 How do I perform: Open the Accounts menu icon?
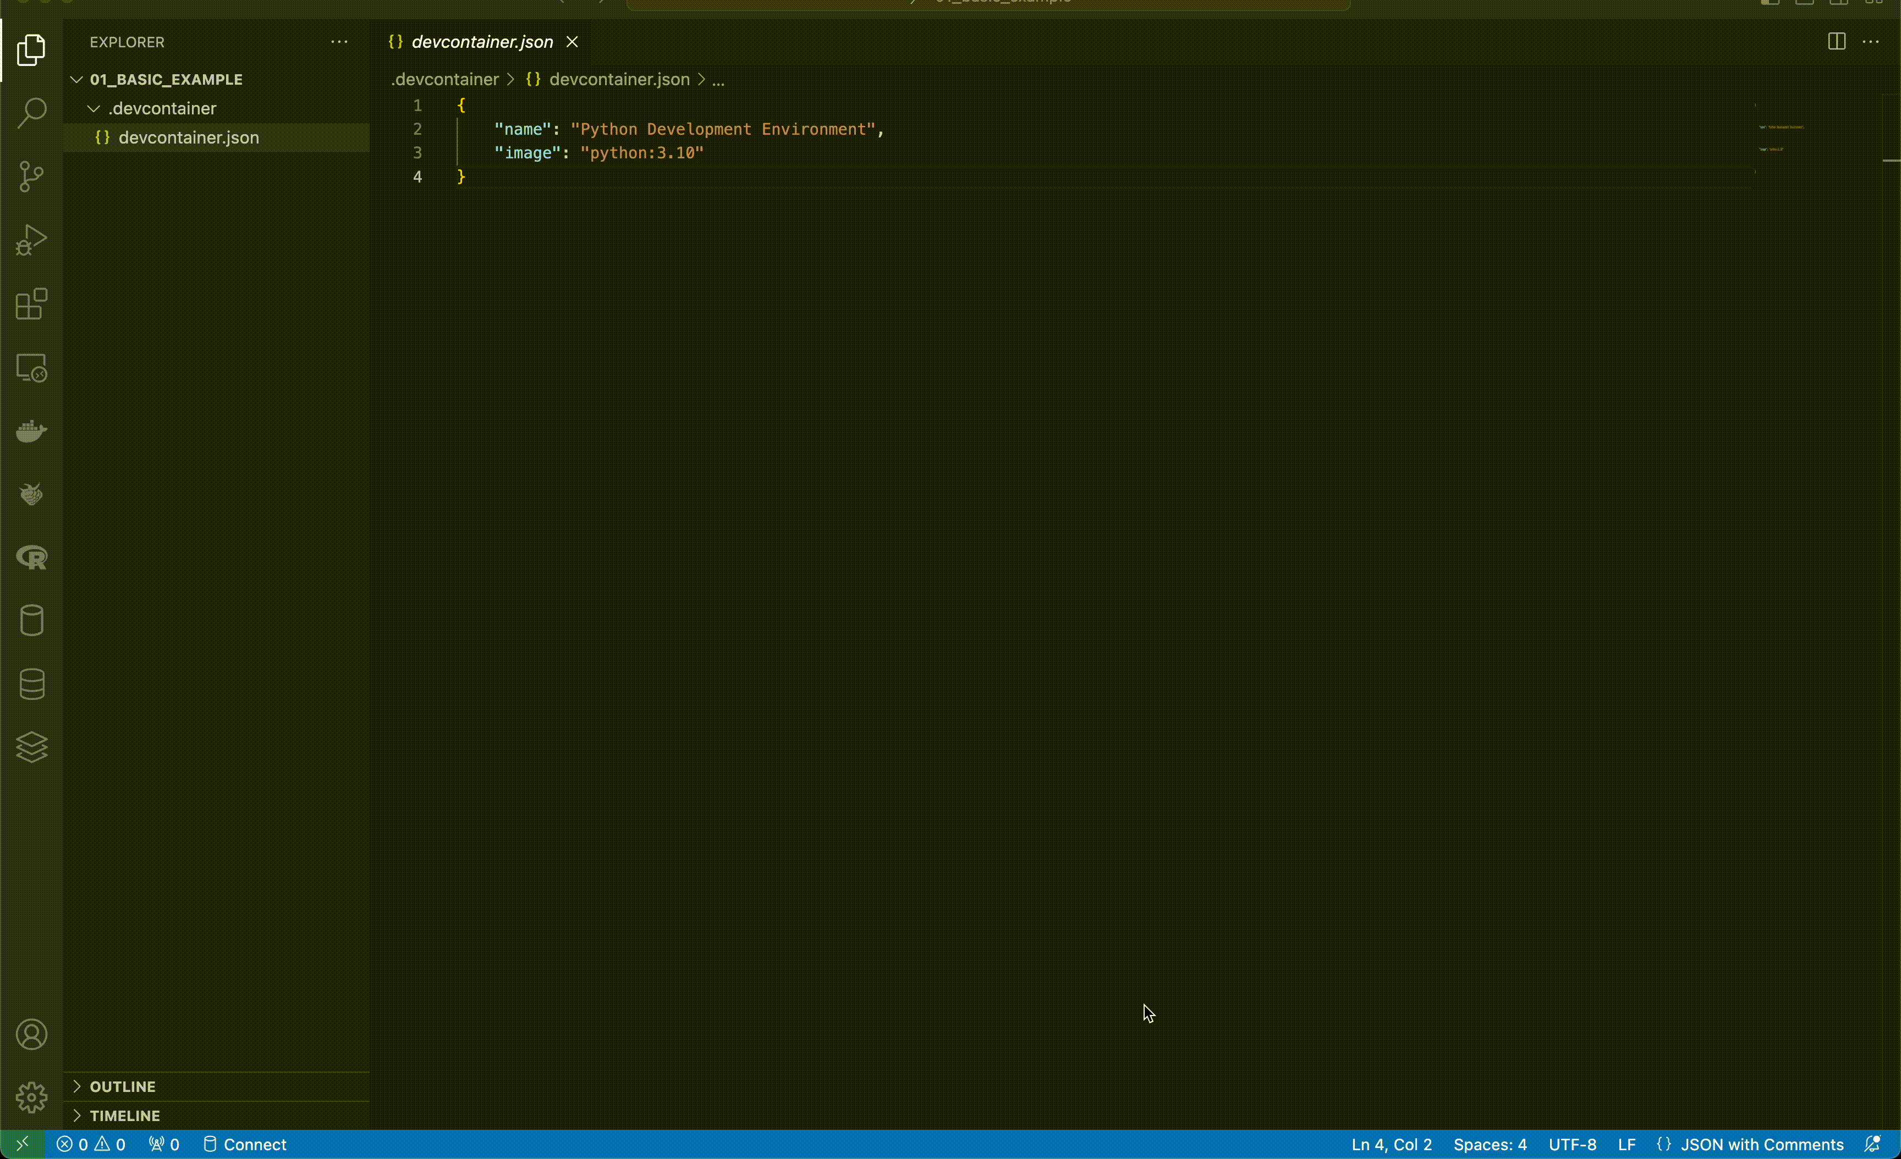(32, 1034)
